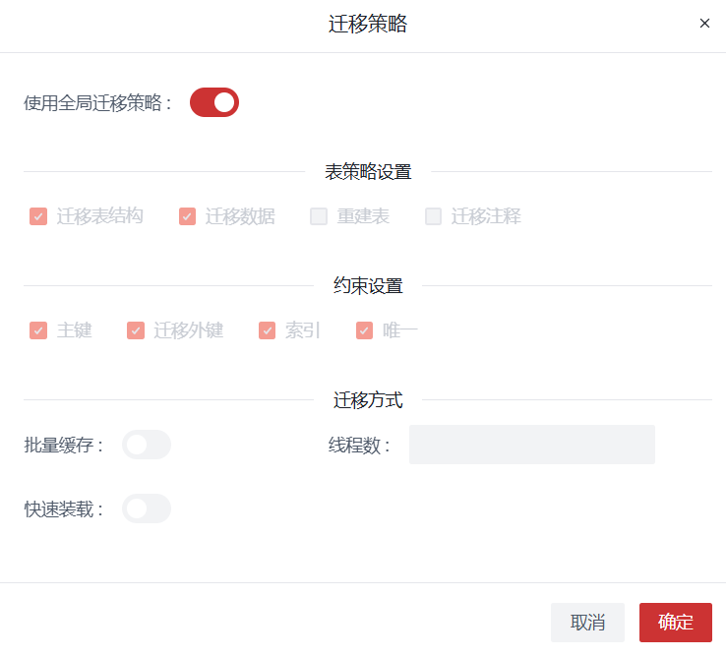Click the 迁移数据 label text
Screen dimensions: 726x657
tap(240, 216)
